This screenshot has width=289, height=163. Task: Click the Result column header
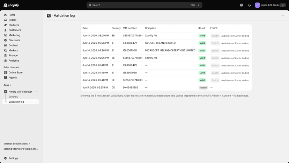202,28
